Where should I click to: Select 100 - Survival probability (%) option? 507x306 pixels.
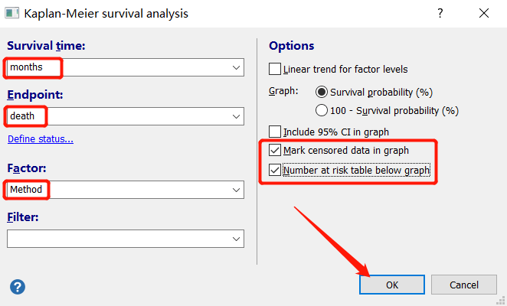point(322,110)
